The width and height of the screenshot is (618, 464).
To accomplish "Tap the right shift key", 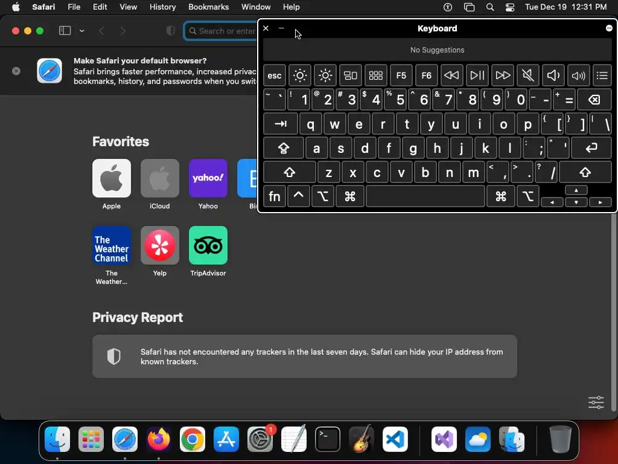I will (585, 172).
